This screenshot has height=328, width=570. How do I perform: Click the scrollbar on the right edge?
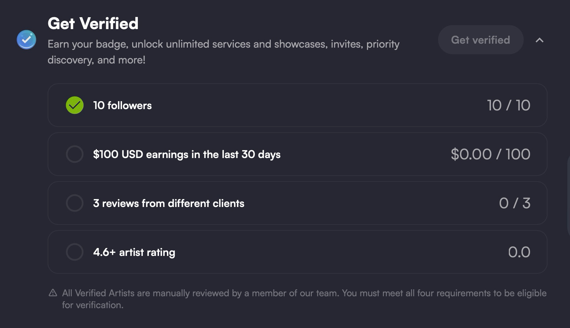[x=568, y=195]
